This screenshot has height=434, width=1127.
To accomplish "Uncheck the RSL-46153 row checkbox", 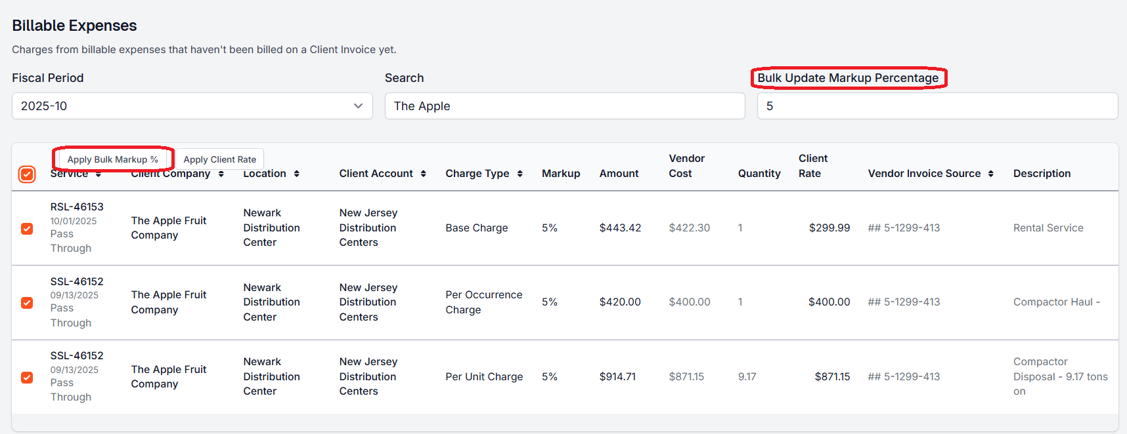I will (27, 228).
